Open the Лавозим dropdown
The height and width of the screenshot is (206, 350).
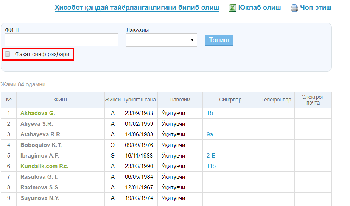[x=162, y=40]
